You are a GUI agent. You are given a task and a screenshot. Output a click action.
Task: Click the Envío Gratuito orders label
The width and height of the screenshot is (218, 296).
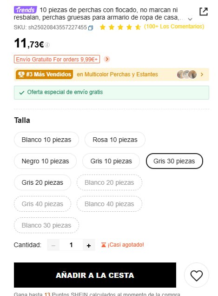pos(57,59)
